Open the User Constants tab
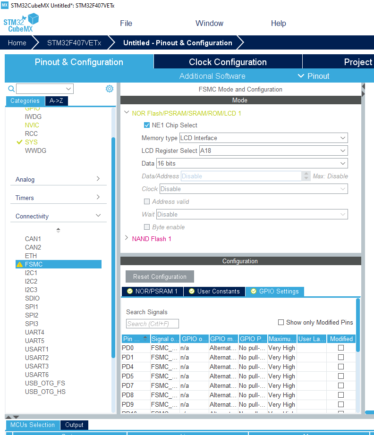Viewport: 374px width, 435px height. [x=214, y=291]
